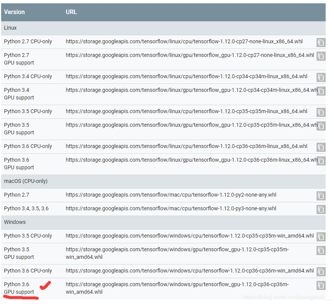The image size is (334, 304).
Task: Click the Linux 'Python 3.5 CPU-only' version cell
Action: (x=28, y=111)
